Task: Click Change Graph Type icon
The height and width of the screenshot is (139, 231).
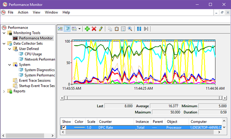Action: coord(74,29)
